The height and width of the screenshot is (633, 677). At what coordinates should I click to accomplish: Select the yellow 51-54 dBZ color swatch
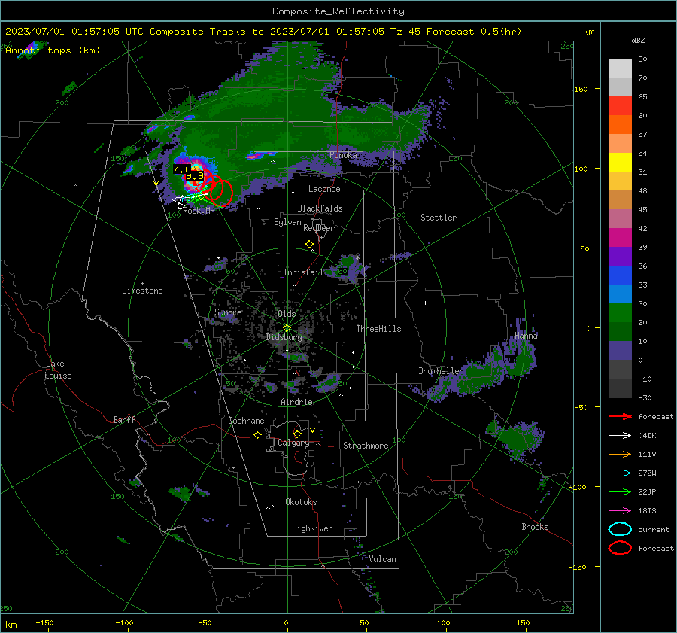(x=620, y=162)
